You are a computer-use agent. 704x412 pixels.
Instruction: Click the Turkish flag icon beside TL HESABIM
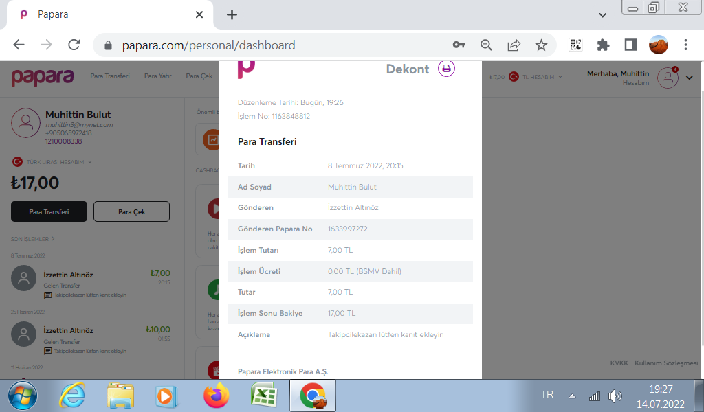tap(514, 77)
